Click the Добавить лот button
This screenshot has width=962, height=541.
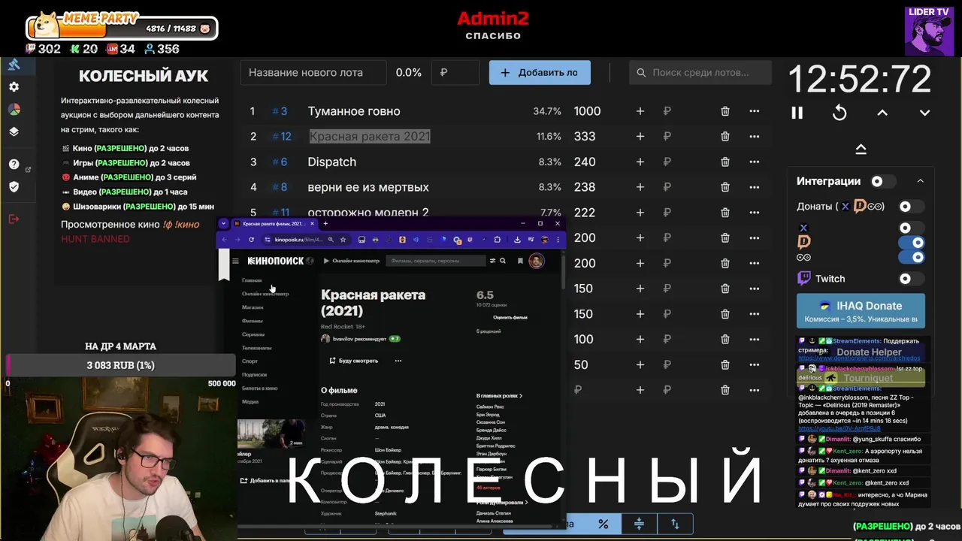(540, 73)
